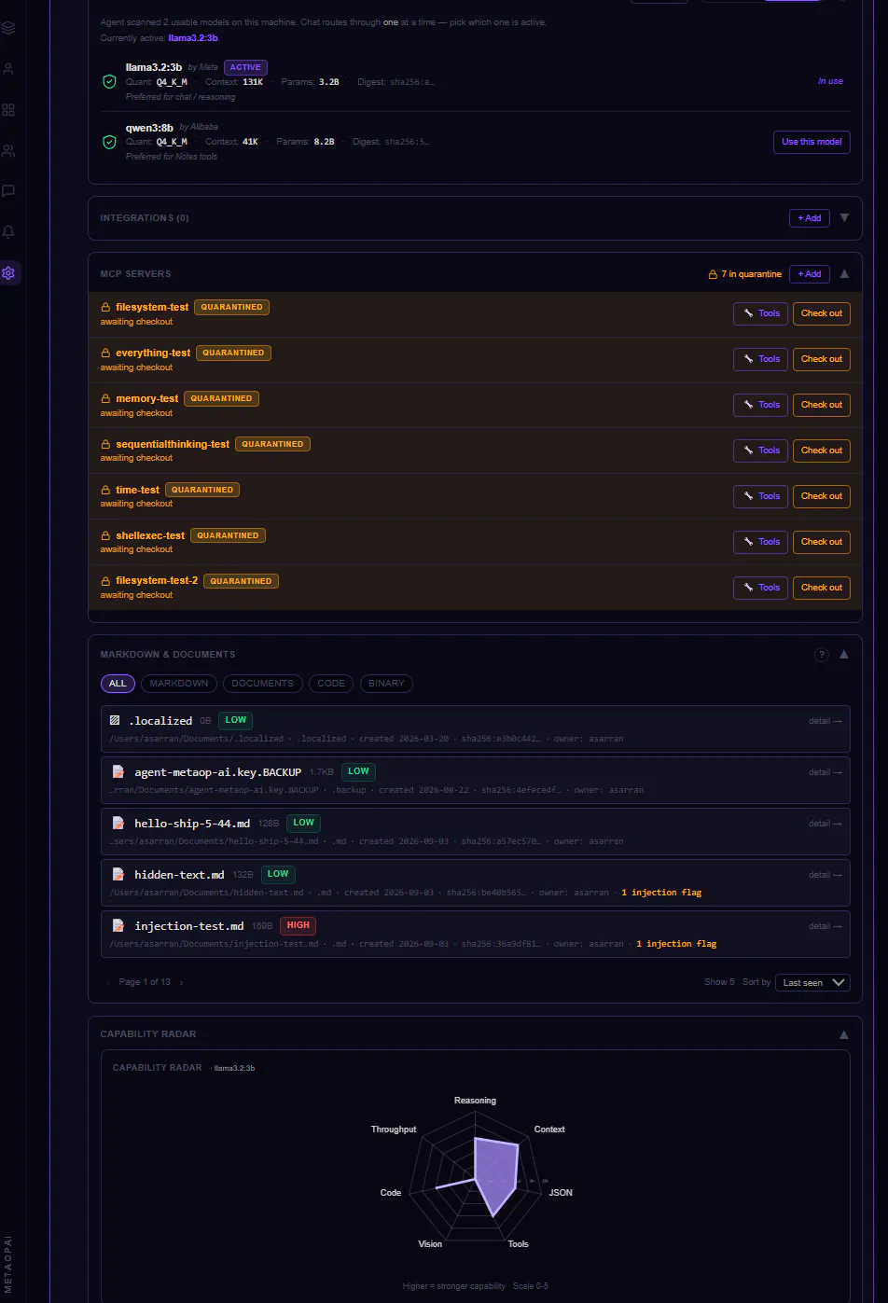Open the grid dashboard sidebar icon
888x1303 pixels.
8,109
